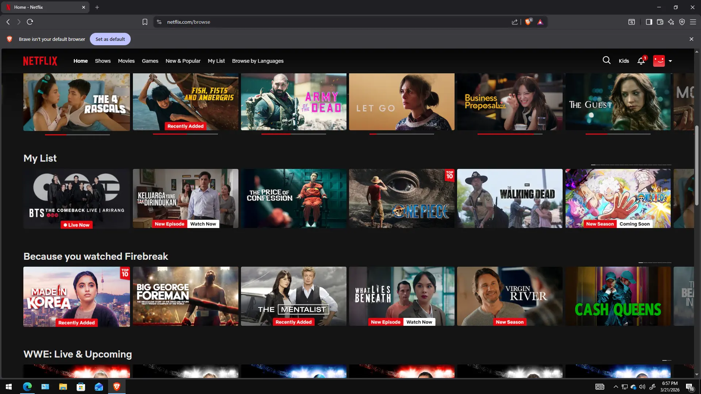Open the My List row heading
701x394 pixels.
click(x=40, y=158)
